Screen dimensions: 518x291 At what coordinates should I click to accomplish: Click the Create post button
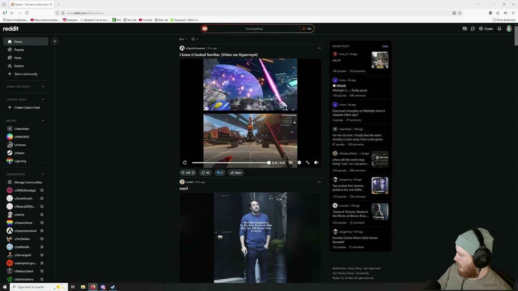[486, 29]
